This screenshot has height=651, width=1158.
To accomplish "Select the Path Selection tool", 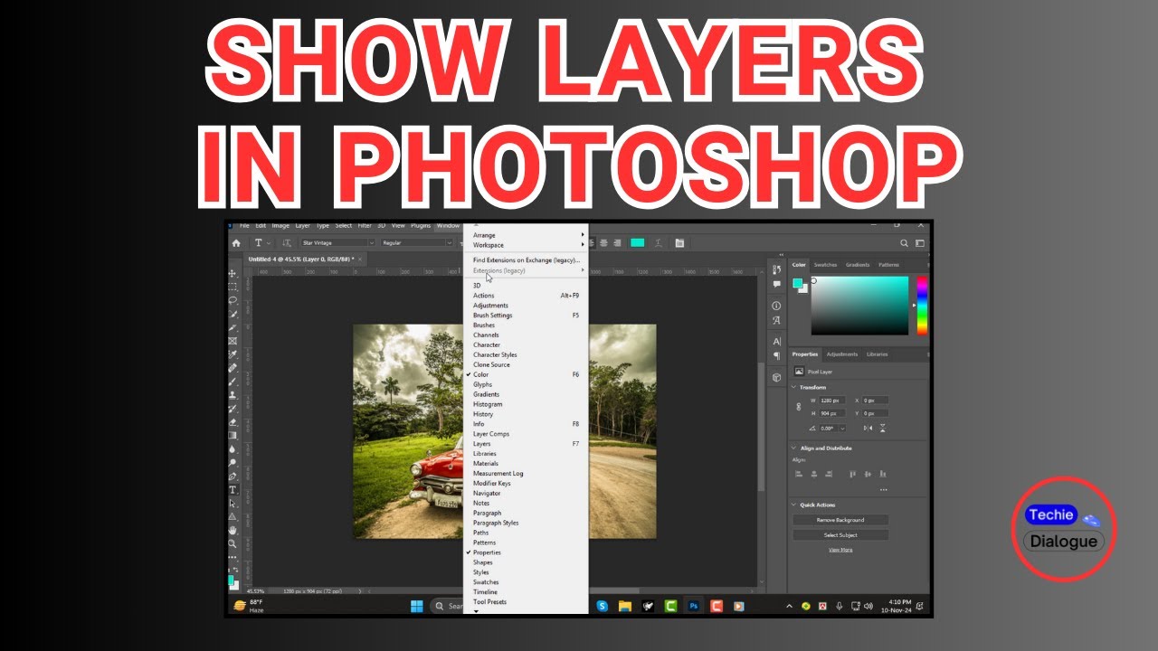I will [x=233, y=503].
